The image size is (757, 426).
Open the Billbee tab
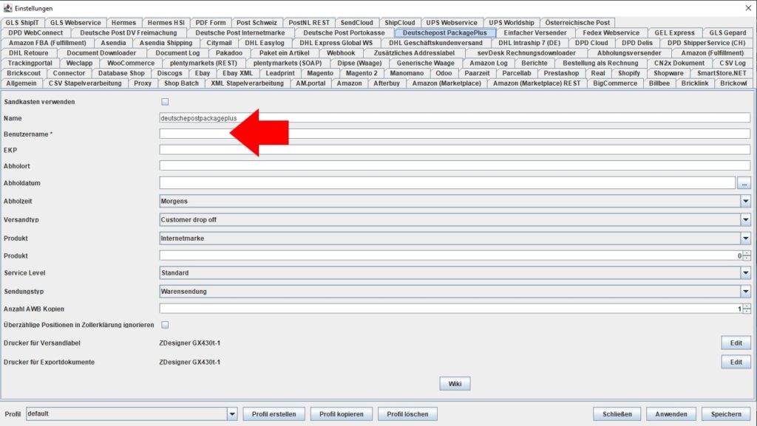(659, 83)
